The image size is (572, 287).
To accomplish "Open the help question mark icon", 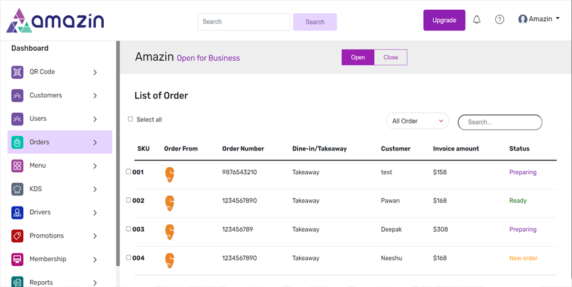I will click(499, 20).
